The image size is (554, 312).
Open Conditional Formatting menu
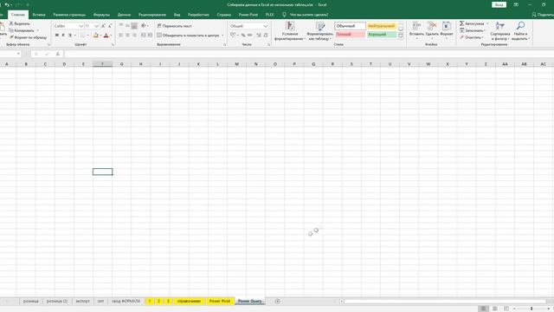coord(290,31)
